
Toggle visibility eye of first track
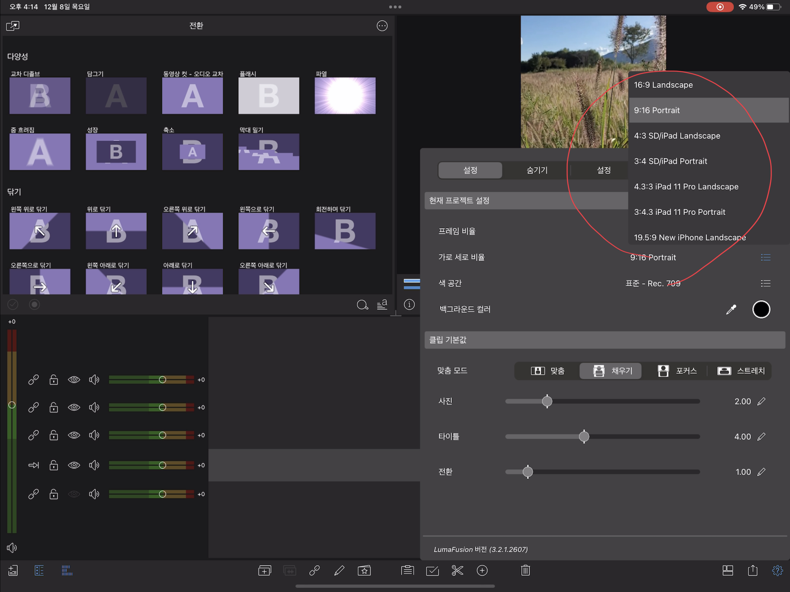74,380
